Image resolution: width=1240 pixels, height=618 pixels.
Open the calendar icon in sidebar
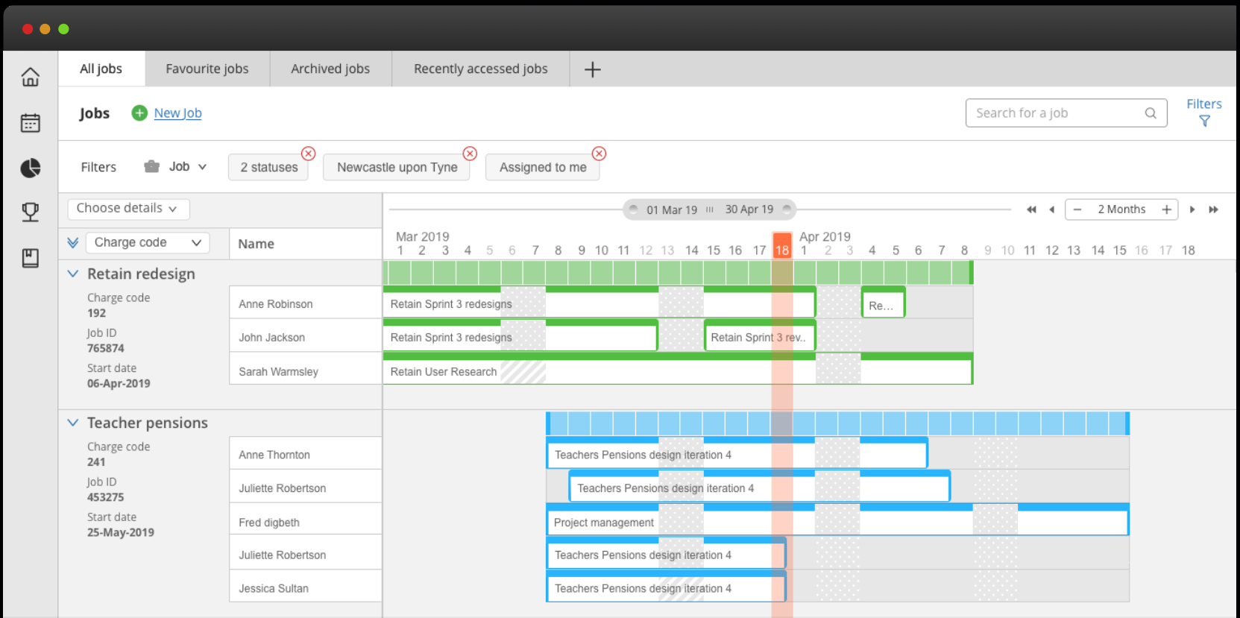[30, 123]
